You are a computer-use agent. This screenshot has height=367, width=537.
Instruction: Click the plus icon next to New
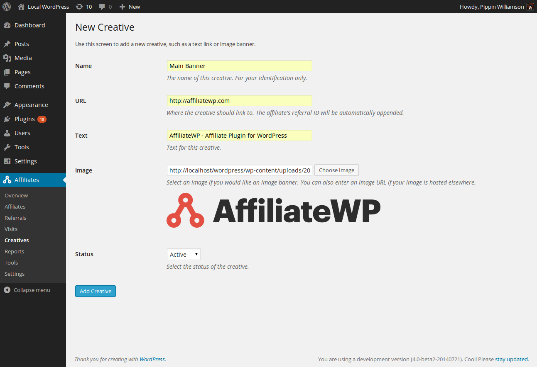click(x=122, y=7)
